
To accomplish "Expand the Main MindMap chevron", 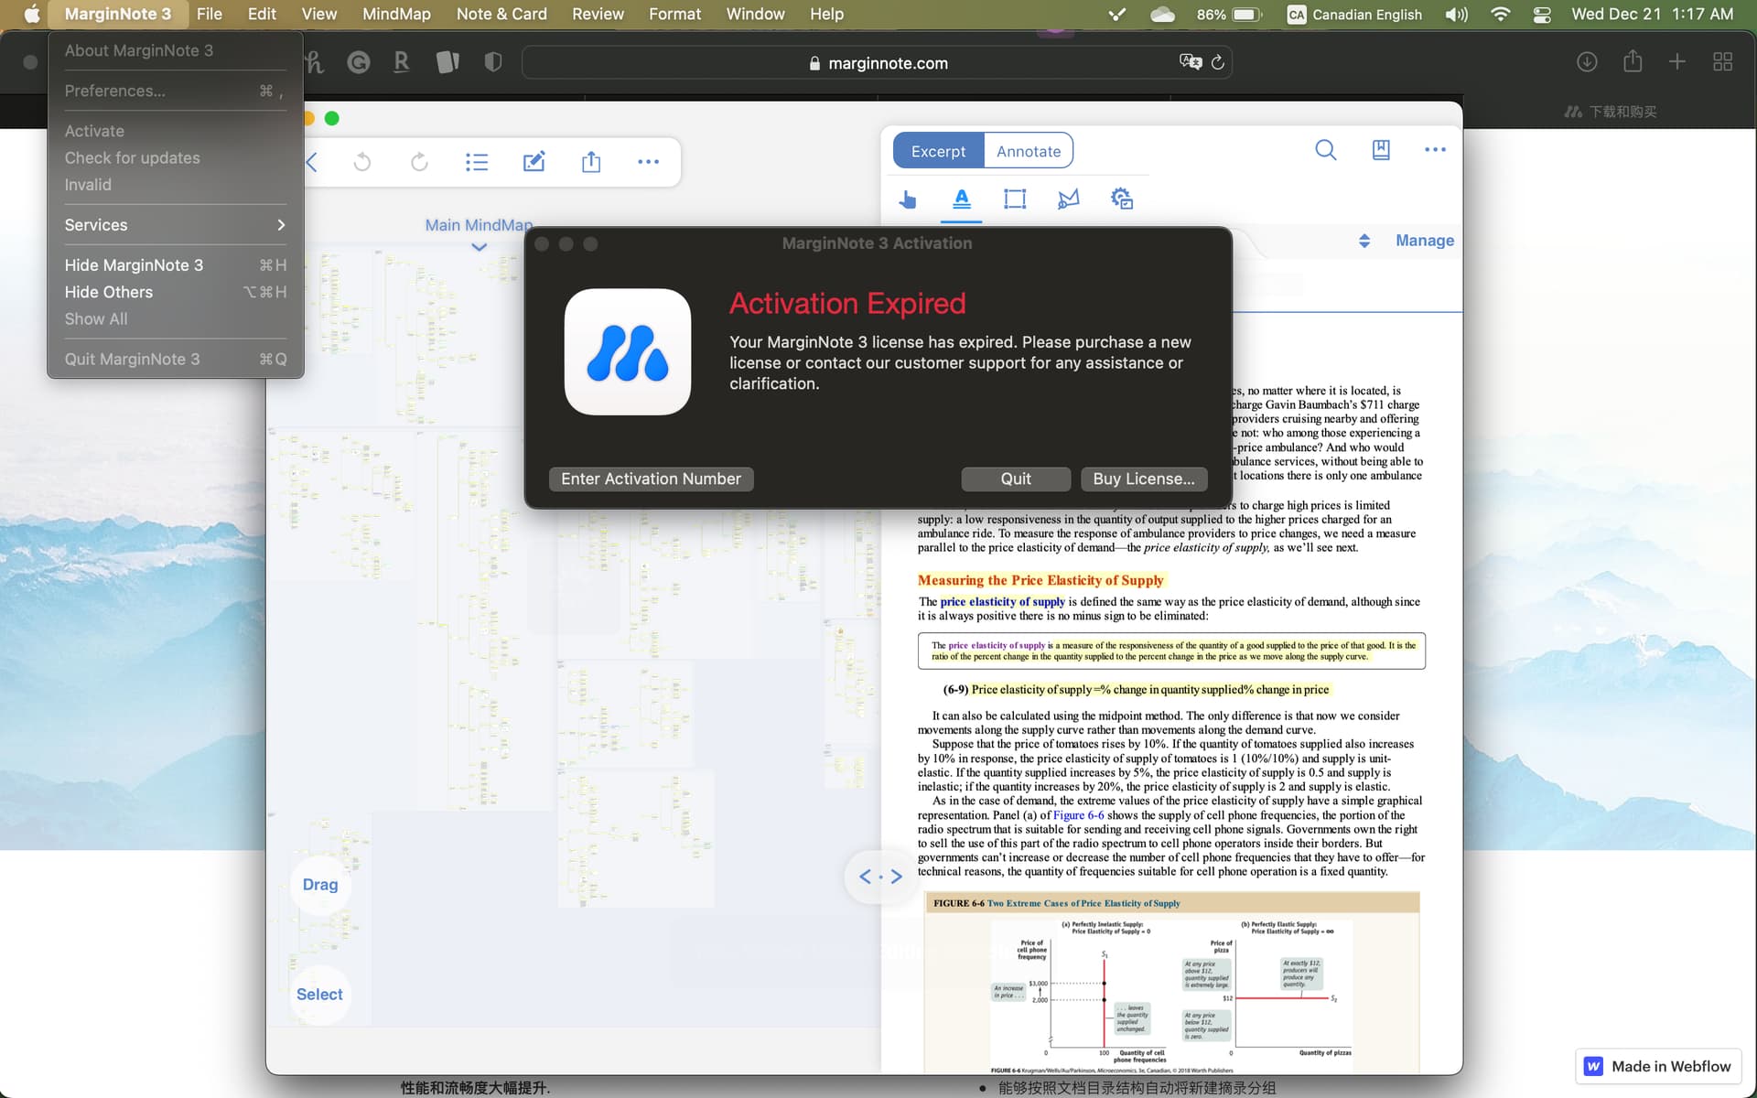I will pyautogui.click(x=479, y=247).
